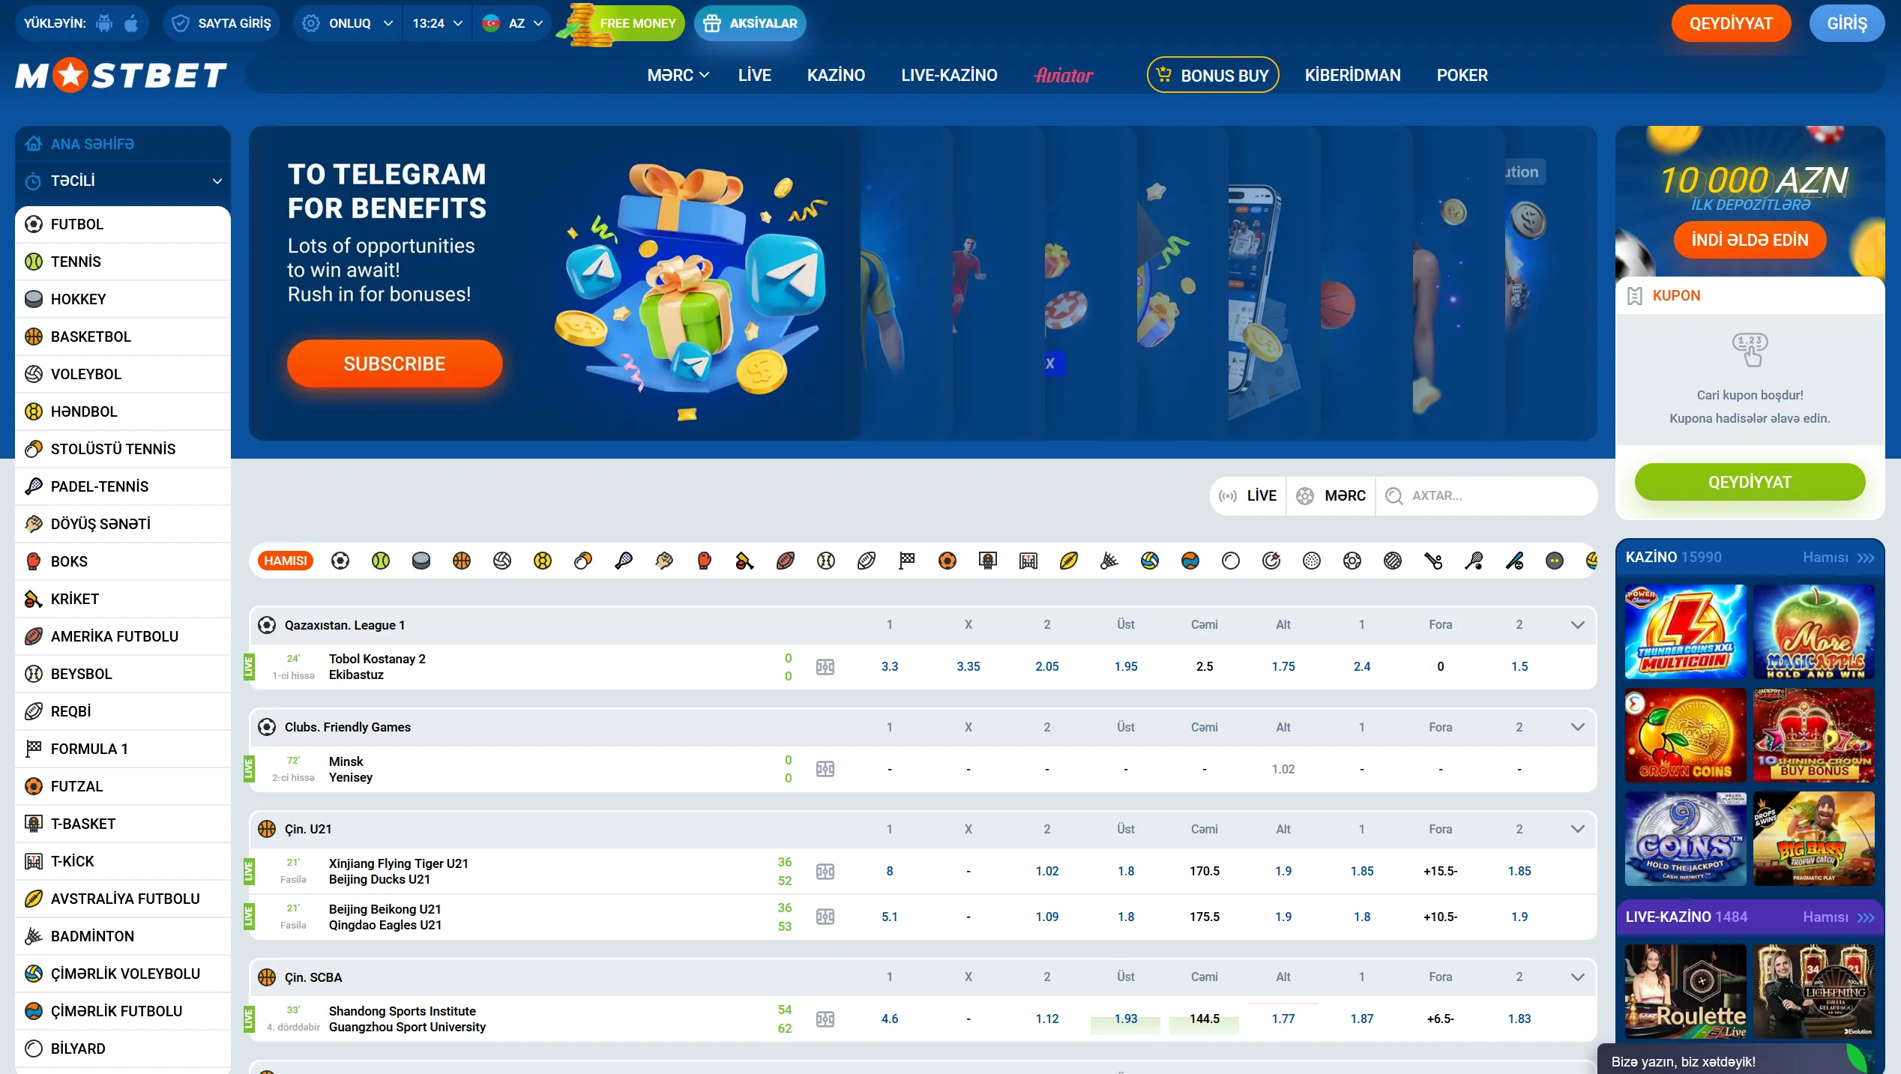Open the 13:24 time zone dropdown
The image size is (1901, 1074).
438,23
